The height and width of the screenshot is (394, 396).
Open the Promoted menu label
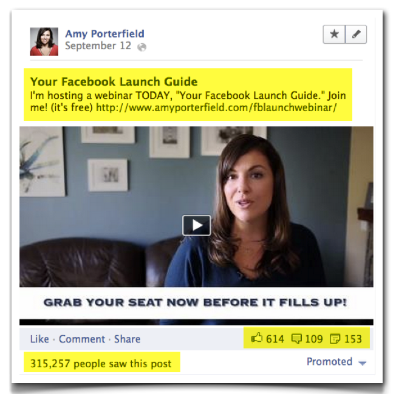[x=329, y=361]
